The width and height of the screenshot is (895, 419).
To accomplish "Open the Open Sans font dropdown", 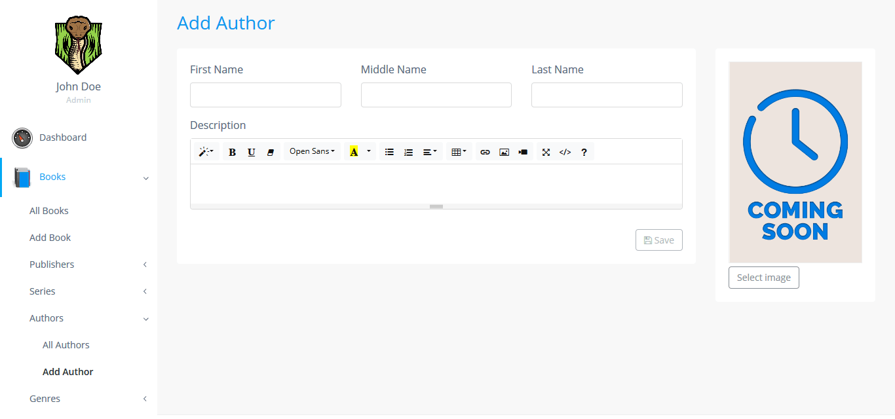I will coord(312,152).
